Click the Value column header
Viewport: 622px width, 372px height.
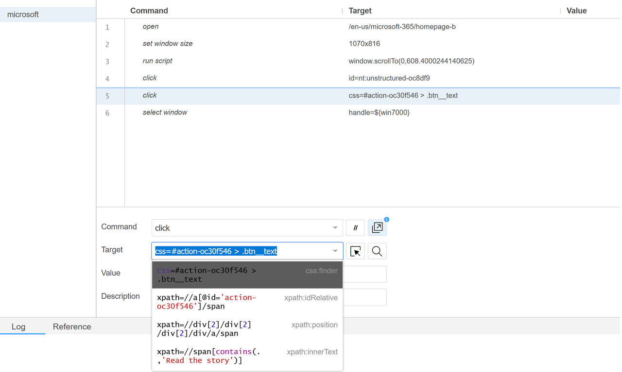tap(577, 11)
